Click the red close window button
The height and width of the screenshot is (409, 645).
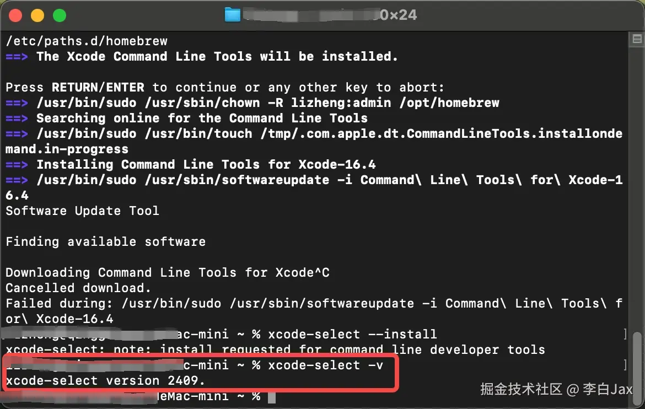[x=16, y=15]
